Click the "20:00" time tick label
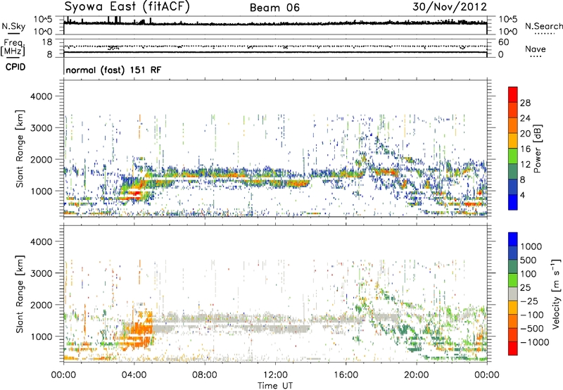The height and width of the screenshot is (390, 563). [x=416, y=375]
